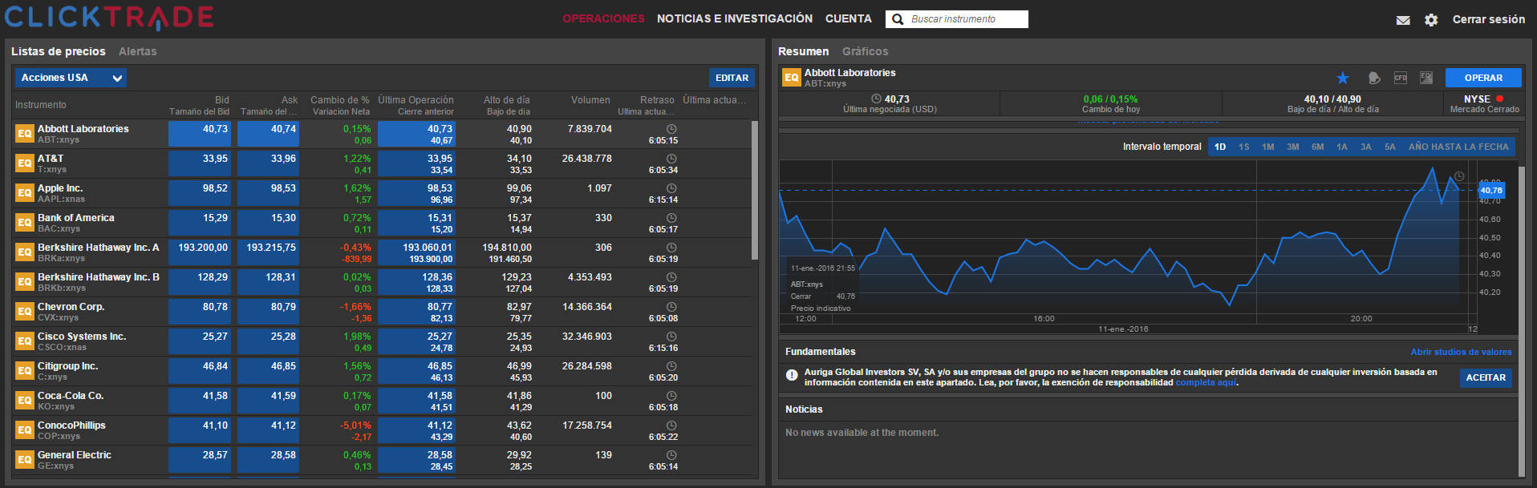Image resolution: width=1537 pixels, height=488 pixels.
Task: Click the warning icon in Fundamentales notice
Action: [x=792, y=375]
